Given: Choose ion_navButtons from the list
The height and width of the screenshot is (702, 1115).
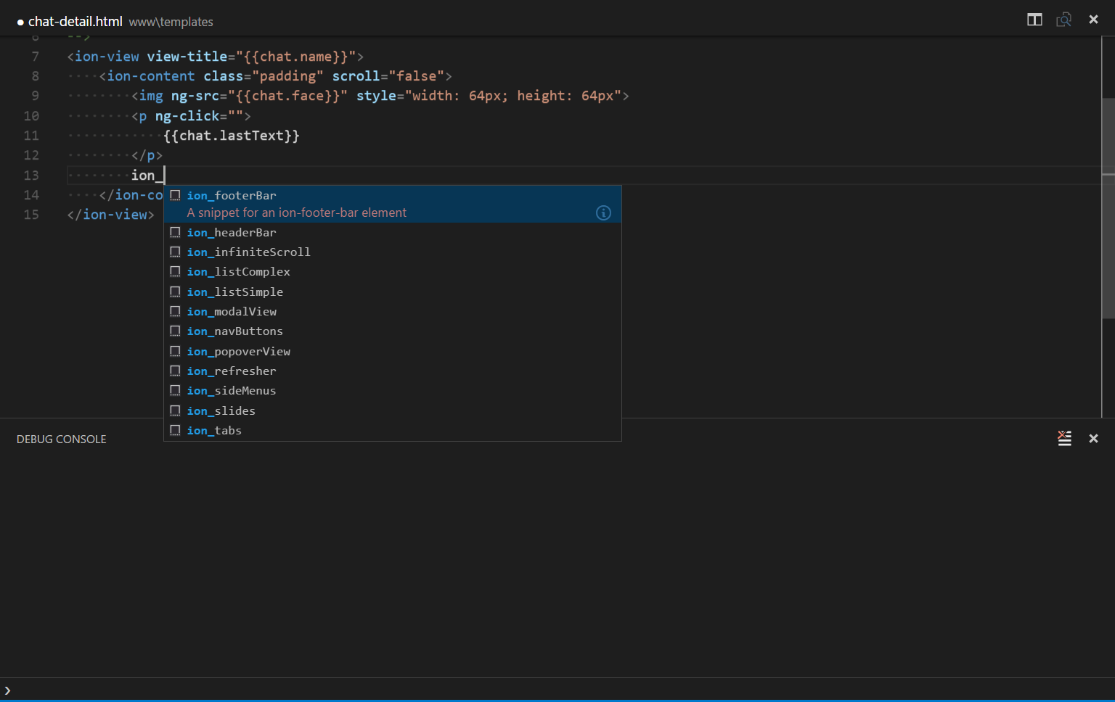Looking at the screenshot, I should pyautogui.click(x=234, y=331).
